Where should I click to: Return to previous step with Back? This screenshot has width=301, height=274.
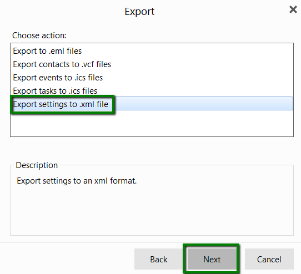pos(159,259)
